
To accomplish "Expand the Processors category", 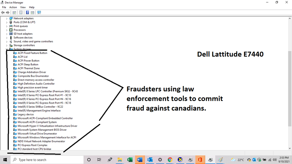I will [7, 30].
